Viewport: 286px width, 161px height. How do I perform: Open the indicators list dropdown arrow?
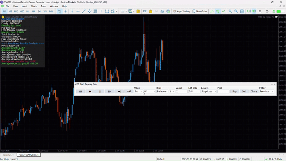(126, 11)
